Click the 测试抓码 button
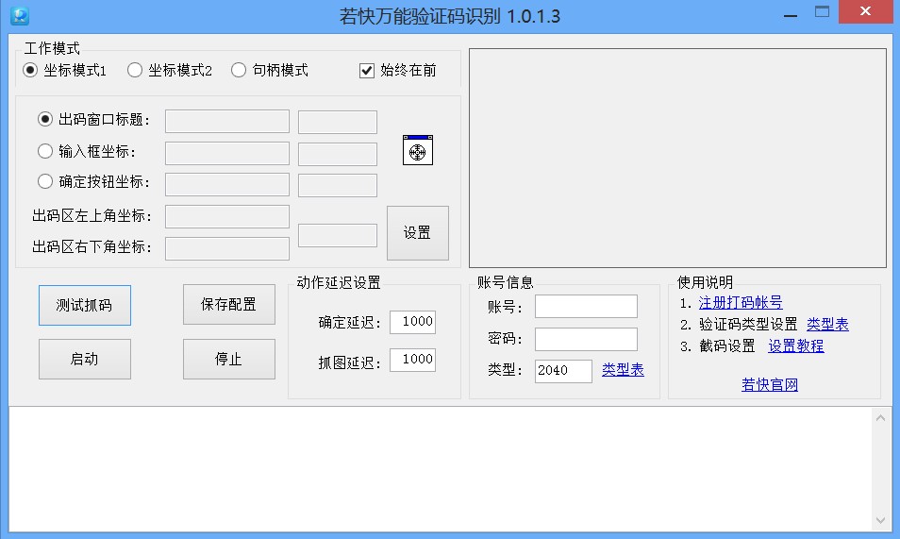The image size is (900, 539). pyautogui.click(x=84, y=305)
